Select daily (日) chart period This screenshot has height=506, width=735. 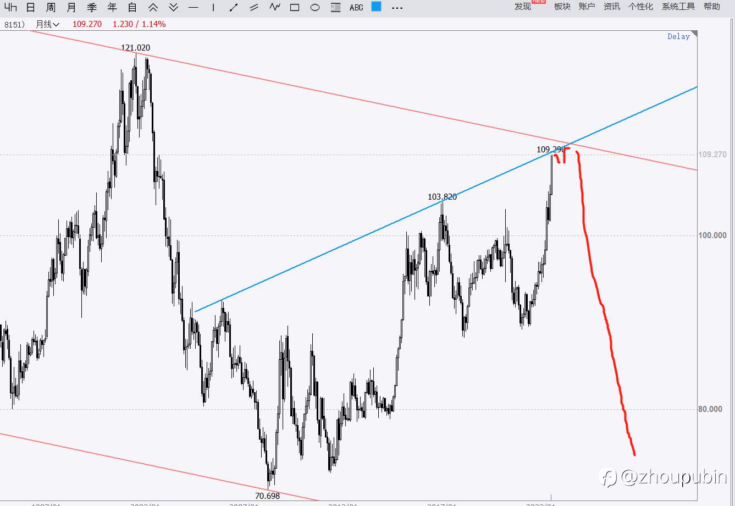coord(31,7)
